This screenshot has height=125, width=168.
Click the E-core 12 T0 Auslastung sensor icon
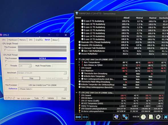coord(82,30)
